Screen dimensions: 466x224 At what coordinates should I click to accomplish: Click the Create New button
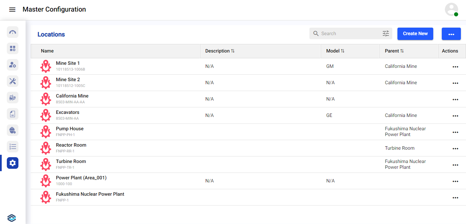click(415, 34)
